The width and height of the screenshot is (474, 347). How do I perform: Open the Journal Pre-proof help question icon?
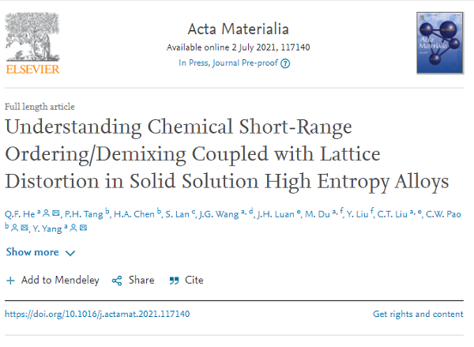[285, 63]
